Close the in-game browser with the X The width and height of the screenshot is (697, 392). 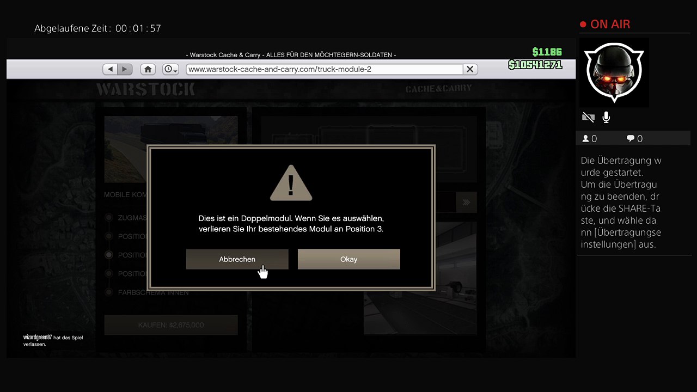(x=470, y=69)
